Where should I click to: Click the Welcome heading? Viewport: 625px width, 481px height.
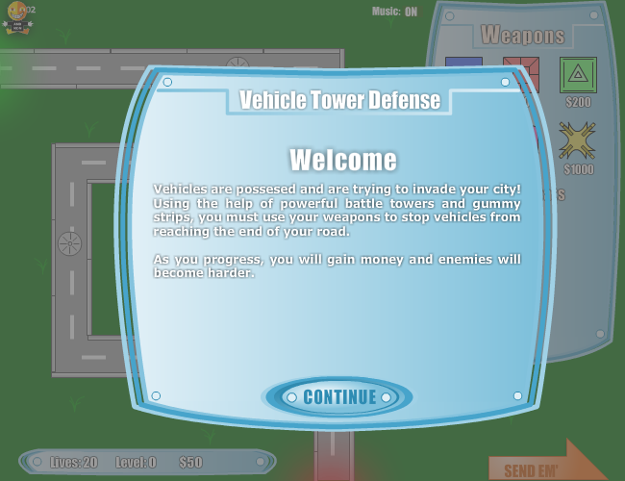pyautogui.click(x=343, y=160)
